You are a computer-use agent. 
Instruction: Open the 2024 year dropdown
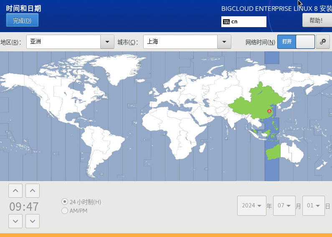(252, 206)
